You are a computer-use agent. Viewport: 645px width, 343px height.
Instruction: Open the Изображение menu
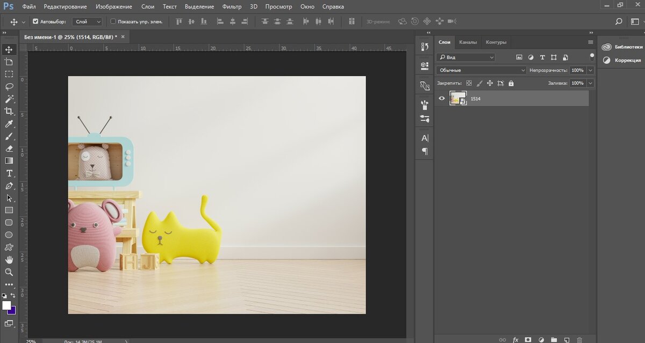point(113,6)
